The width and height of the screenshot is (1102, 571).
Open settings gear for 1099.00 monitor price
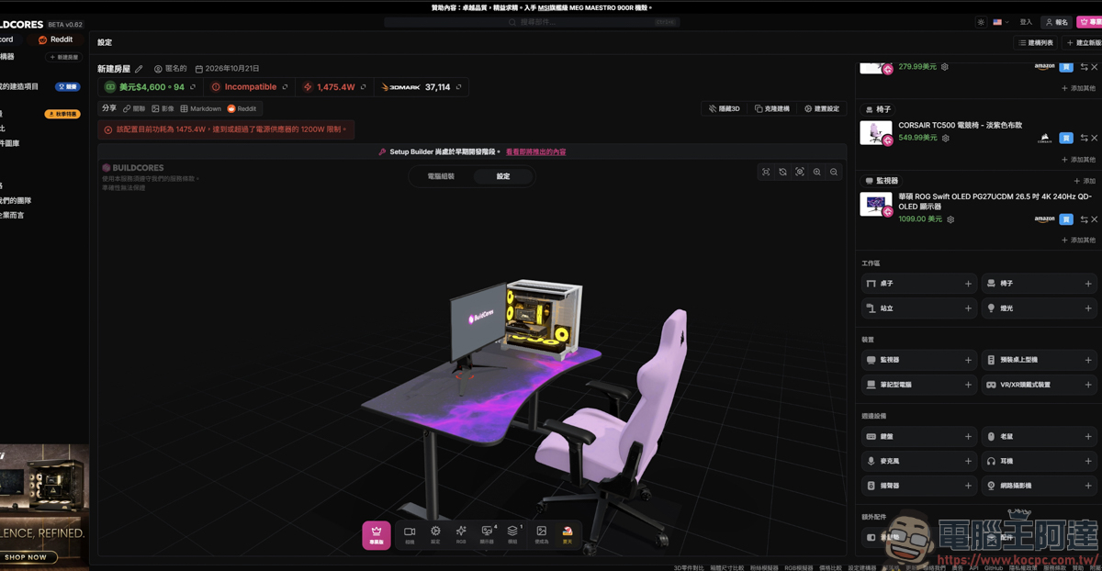coord(950,219)
